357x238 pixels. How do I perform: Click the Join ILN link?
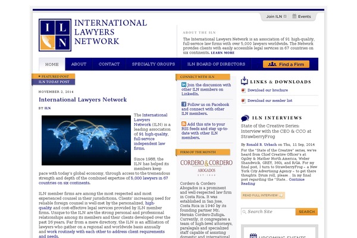click(x=274, y=17)
